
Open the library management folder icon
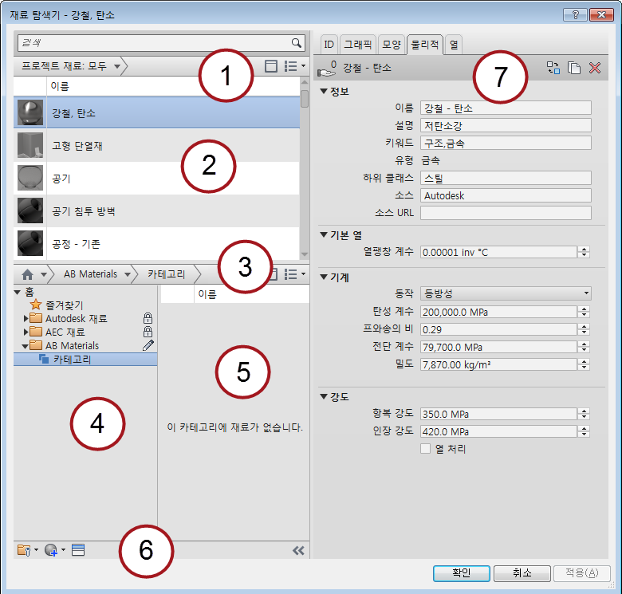pos(27,550)
